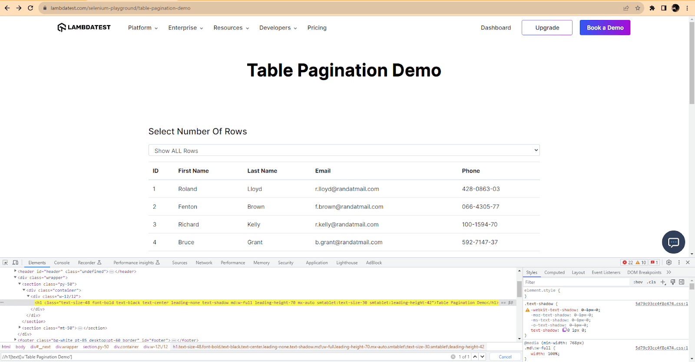Toggle the computed styles sidebar pane icon

682,282
